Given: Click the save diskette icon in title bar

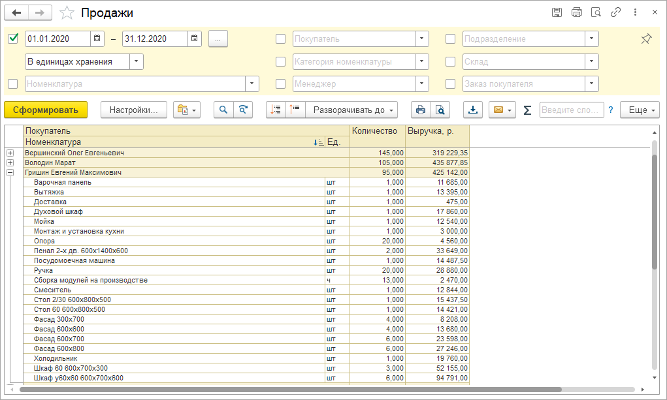Looking at the screenshot, I should point(557,12).
